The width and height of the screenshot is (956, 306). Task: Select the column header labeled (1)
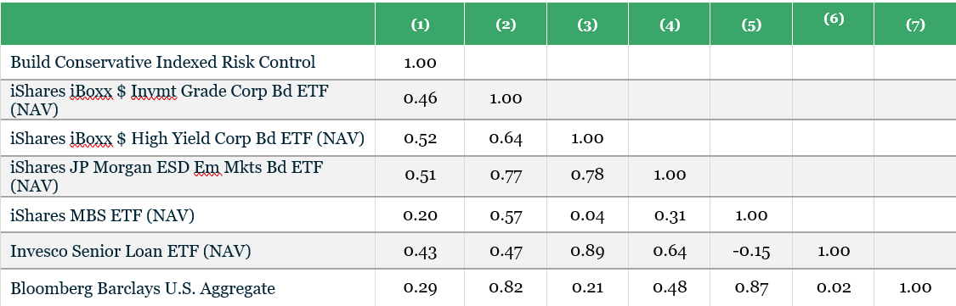420,25
